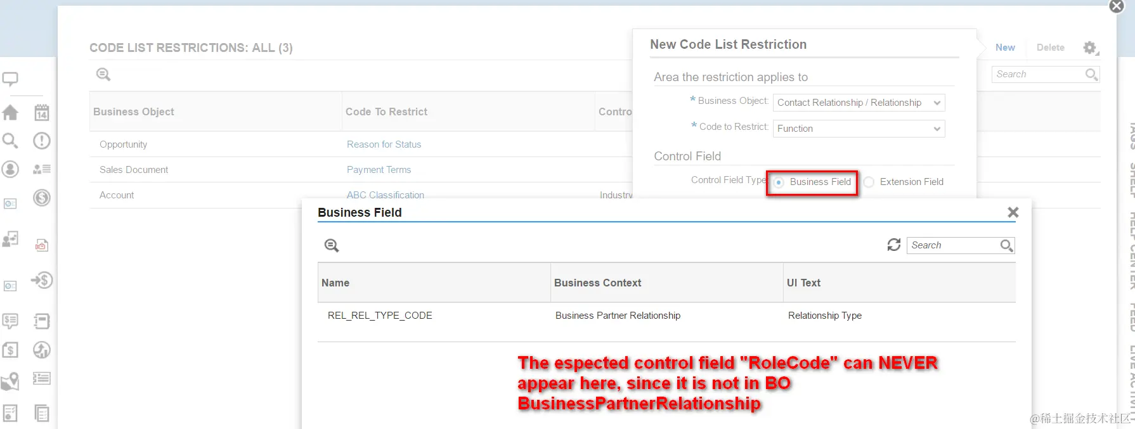
Task: Open the Home icon in left sidebar
Action: [11, 113]
